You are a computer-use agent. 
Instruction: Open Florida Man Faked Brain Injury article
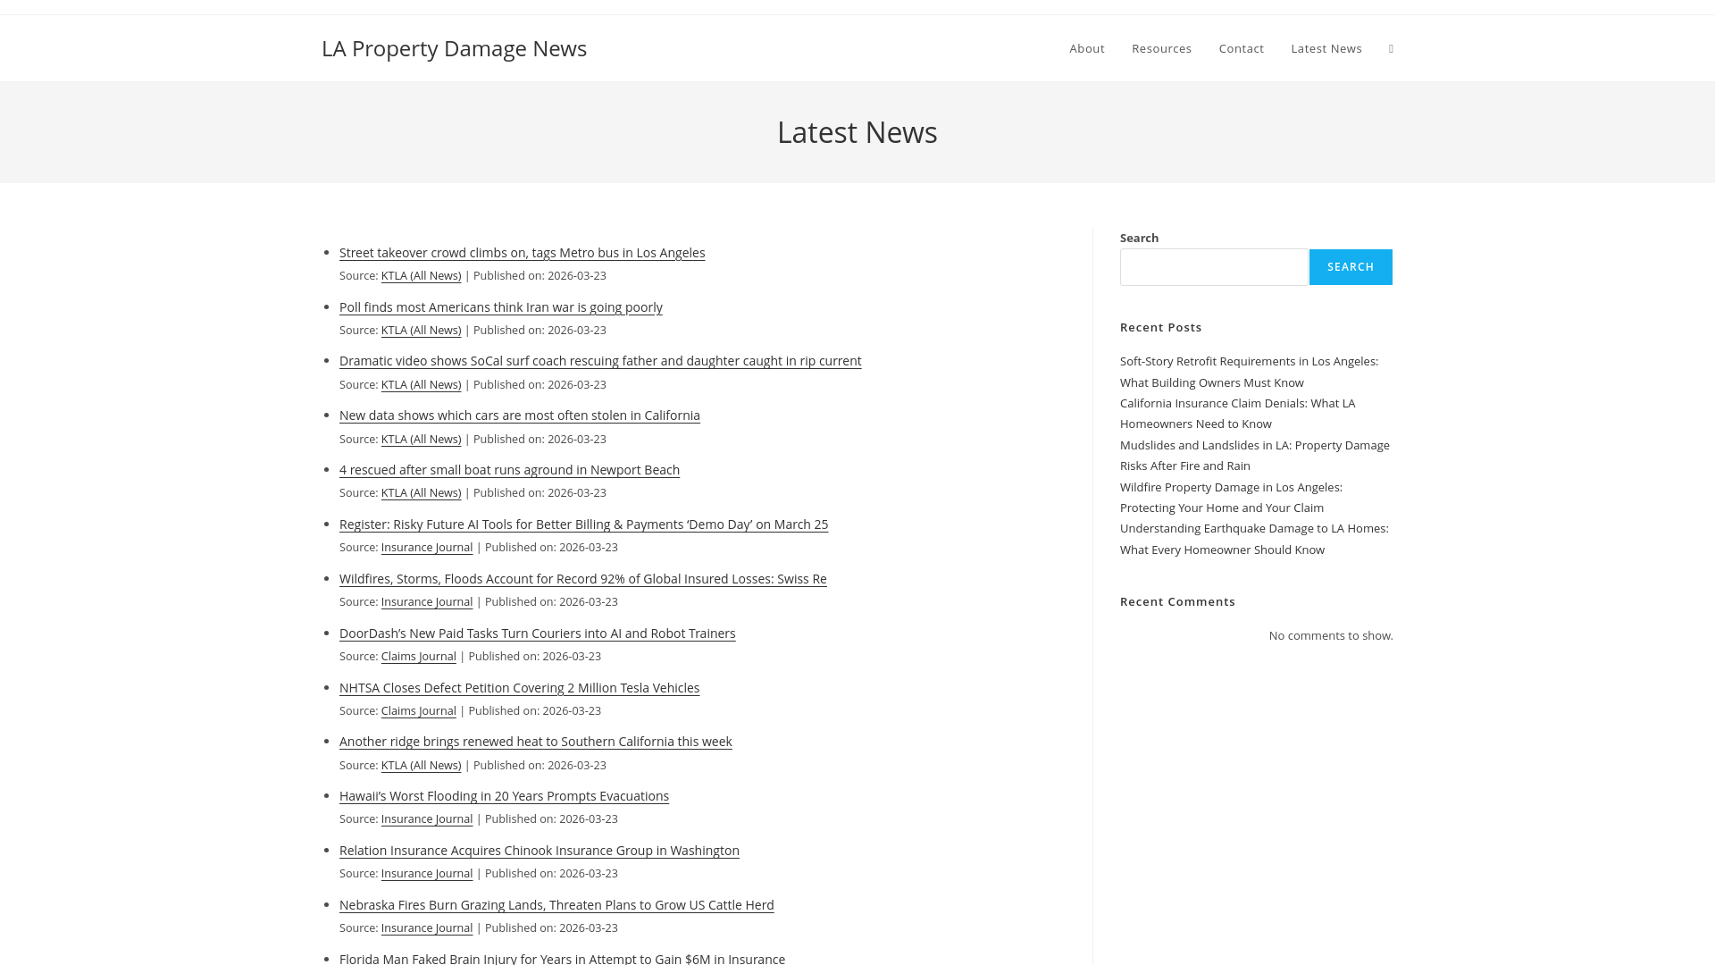coord(562,958)
